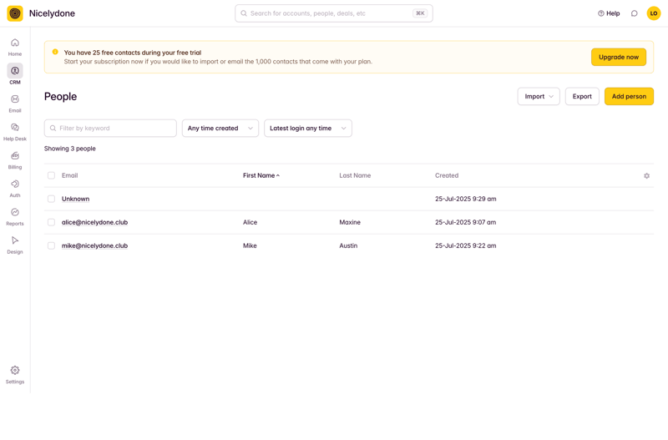Click the Help link in header
668x440 pixels.
(x=609, y=13)
